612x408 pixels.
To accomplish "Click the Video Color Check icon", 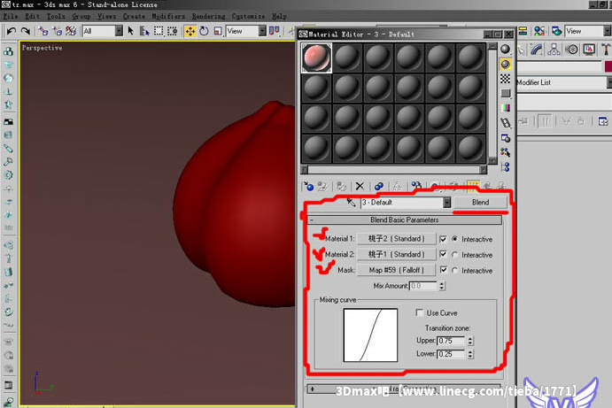I will pos(506,108).
